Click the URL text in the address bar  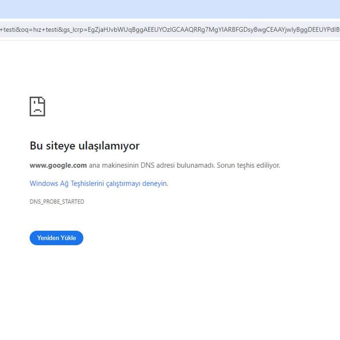coord(170,30)
